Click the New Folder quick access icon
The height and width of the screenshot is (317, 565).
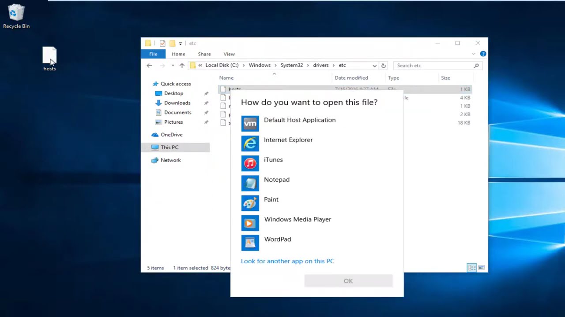pyautogui.click(x=172, y=43)
